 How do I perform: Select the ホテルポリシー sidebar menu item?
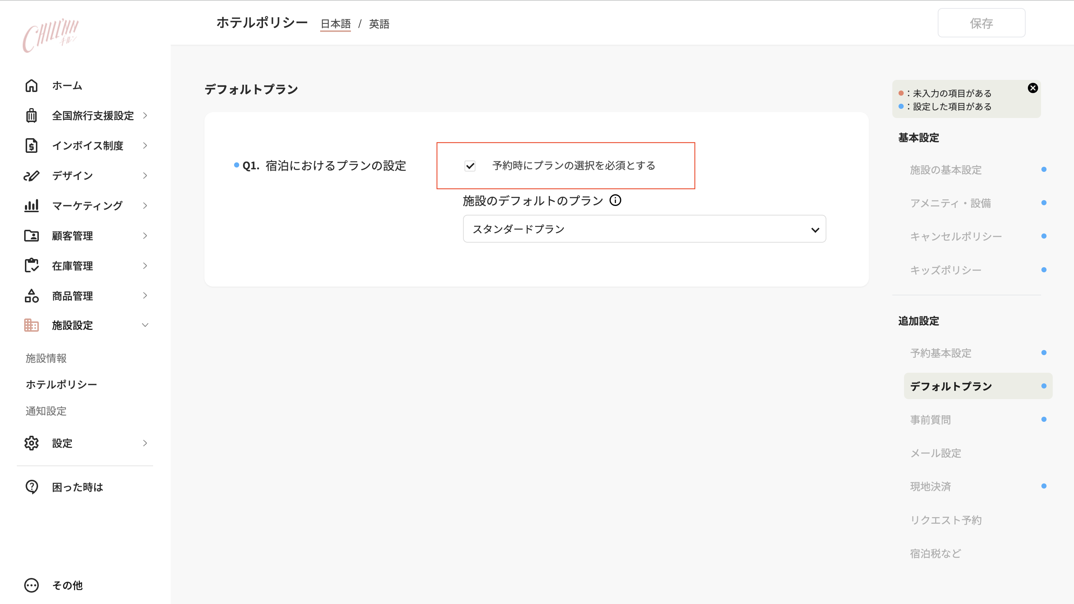point(61,384)
